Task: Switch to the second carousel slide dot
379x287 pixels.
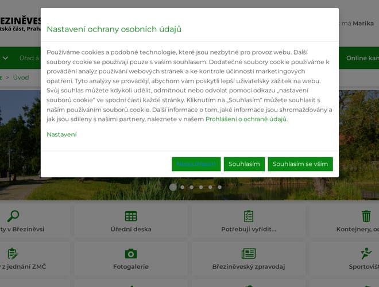Action: [x=183, y=187]
